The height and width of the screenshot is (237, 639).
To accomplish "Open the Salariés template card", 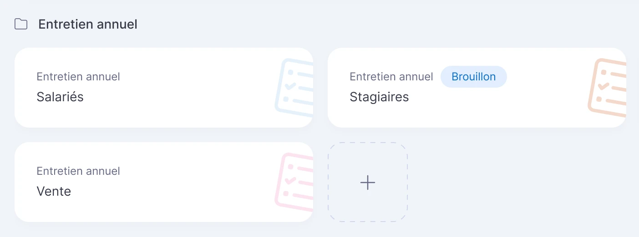I will (164, 88).
